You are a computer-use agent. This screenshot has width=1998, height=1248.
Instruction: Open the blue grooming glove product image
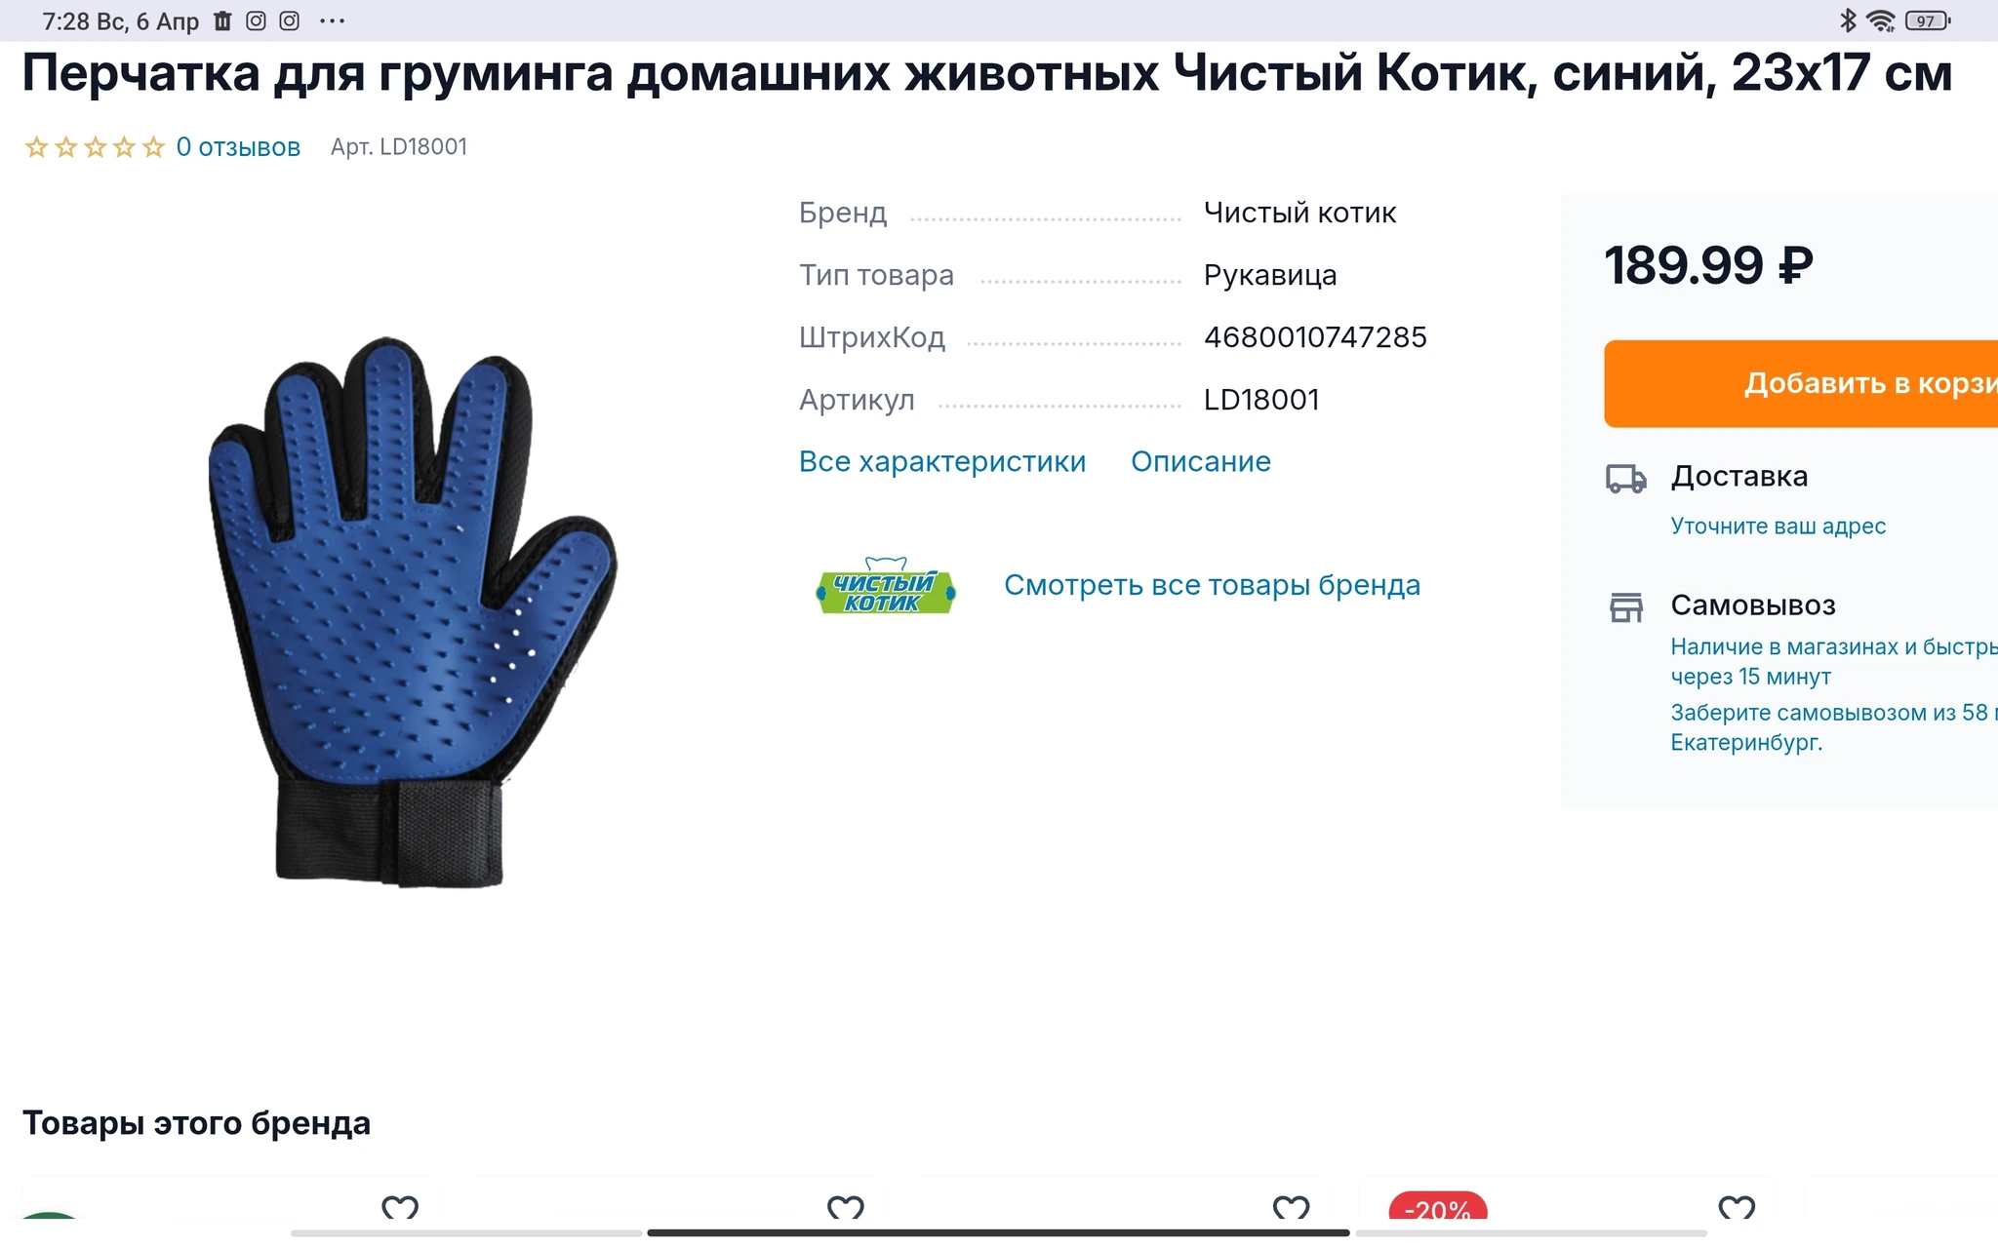pos(412,612)
